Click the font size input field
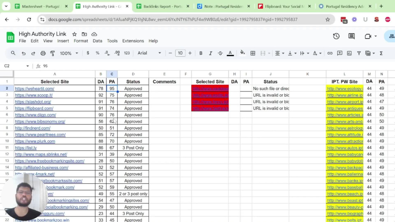 click(x=180, y=53)
